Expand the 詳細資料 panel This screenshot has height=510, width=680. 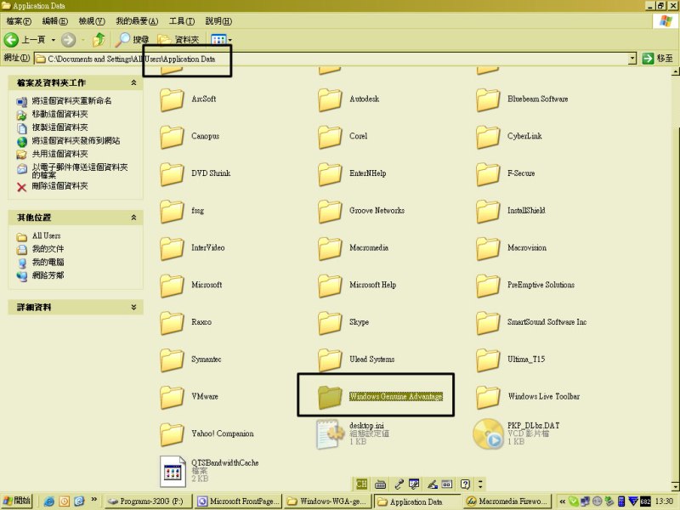(x=133, y=307)
